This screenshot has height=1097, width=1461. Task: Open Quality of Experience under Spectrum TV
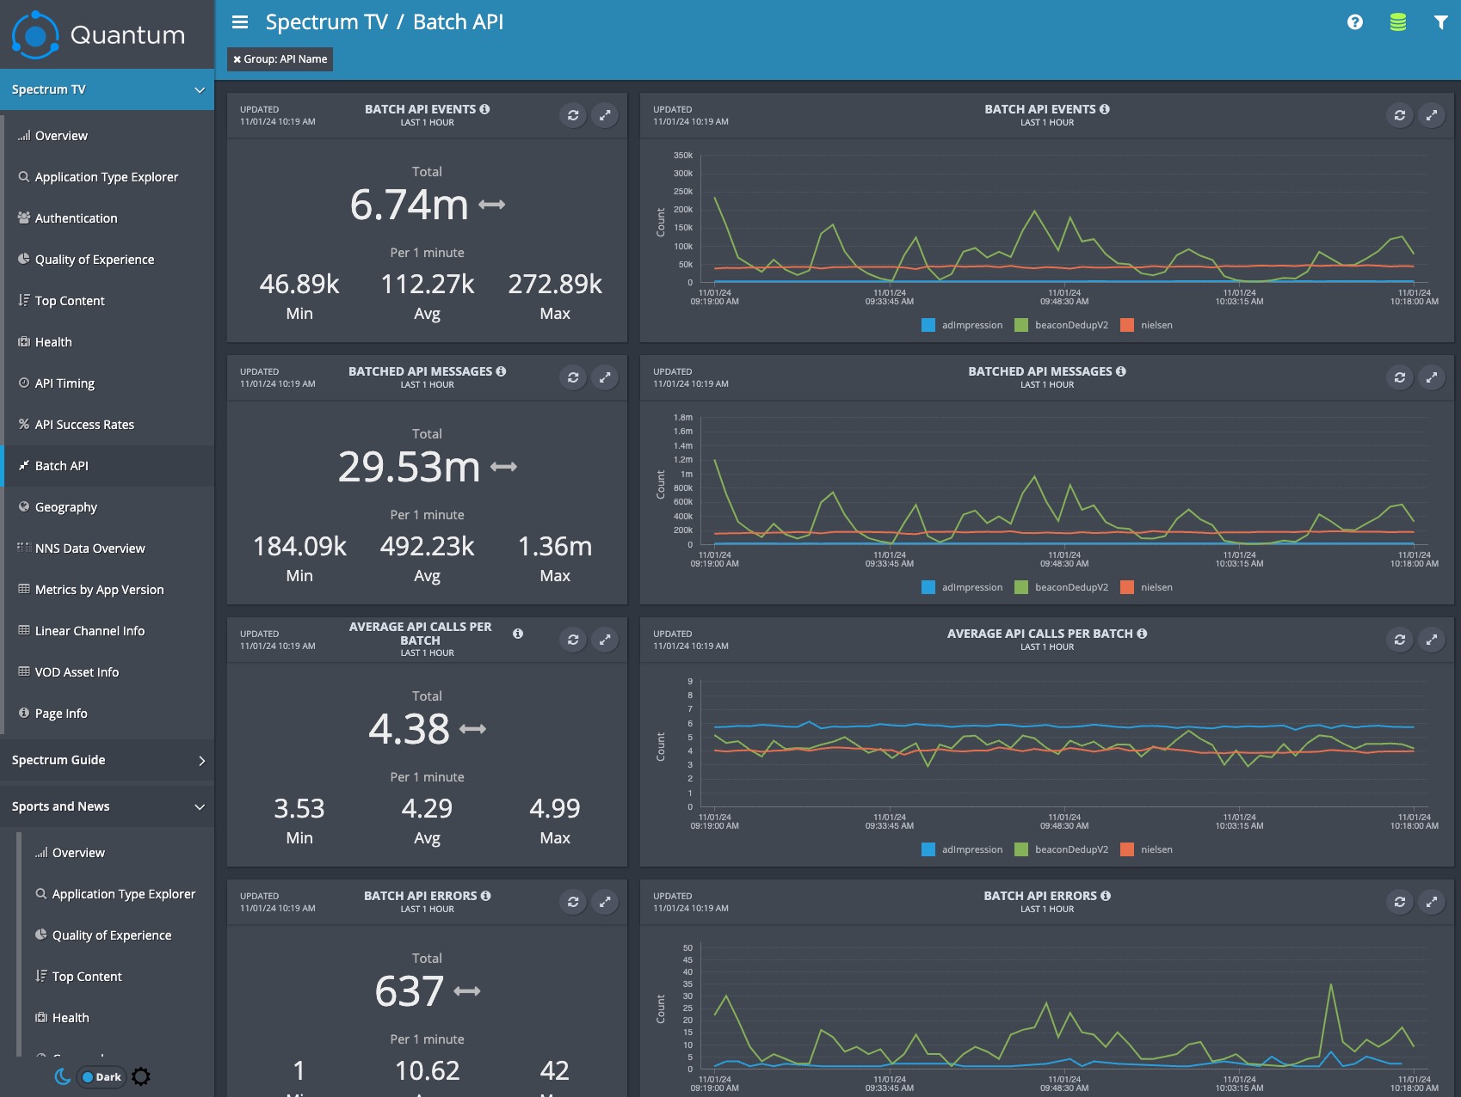click(x=108, y=260)
